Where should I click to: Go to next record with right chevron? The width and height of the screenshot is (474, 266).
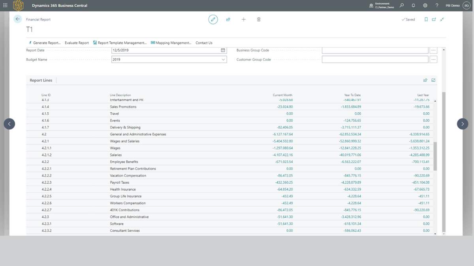[463, 124]
